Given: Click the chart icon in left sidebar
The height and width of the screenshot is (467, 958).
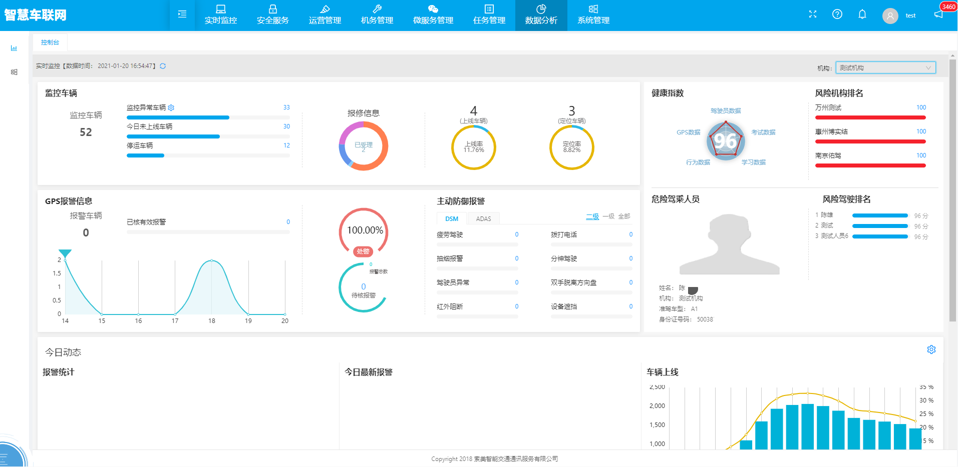Looking at the screenshot, I should click(x=14, y=48).
